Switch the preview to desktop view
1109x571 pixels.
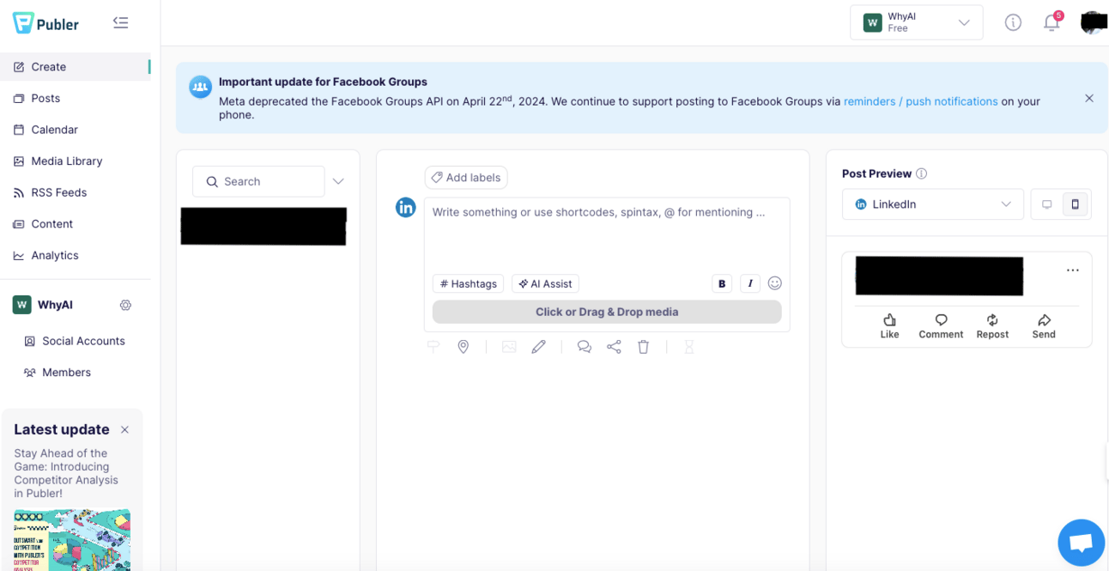click(x=1046, y=204)
